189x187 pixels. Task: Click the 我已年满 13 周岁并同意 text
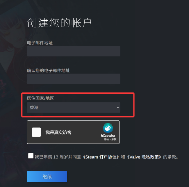[x=58, y=157]
